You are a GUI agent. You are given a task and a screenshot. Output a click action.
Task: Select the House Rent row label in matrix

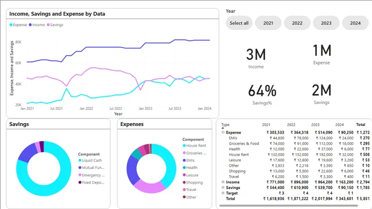tap(239, 154)
